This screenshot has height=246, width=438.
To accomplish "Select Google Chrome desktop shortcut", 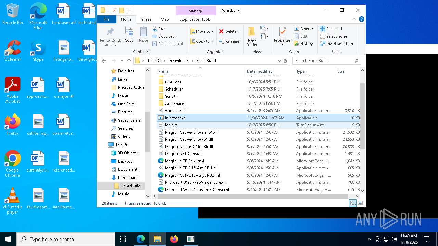I will click(13, 164).
